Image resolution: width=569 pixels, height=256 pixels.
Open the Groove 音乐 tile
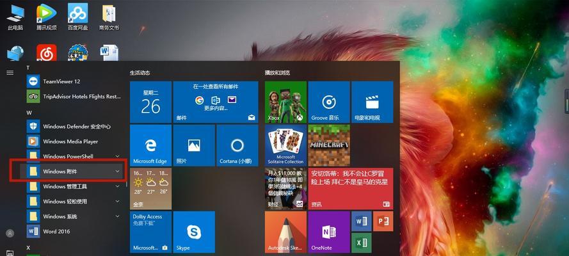point(329,102)
